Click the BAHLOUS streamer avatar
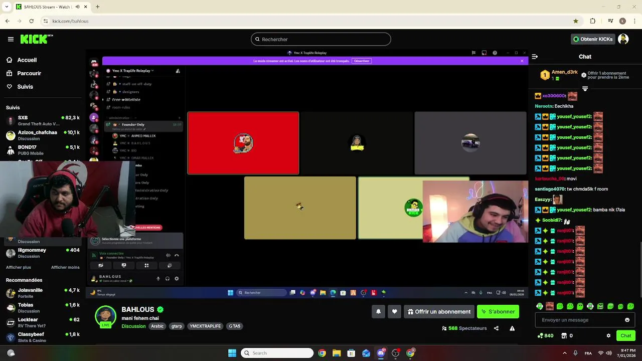Image resolution: width=642 pixels, height=361 pixels. [105, 316]
